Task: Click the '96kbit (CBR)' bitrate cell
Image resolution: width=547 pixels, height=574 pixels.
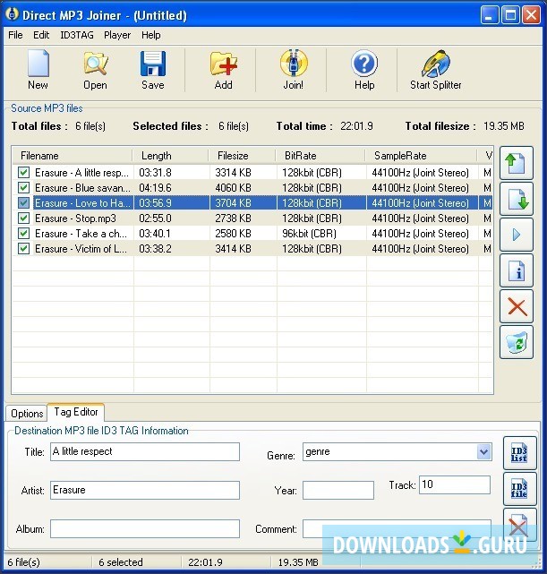Action: click(309, 234)
